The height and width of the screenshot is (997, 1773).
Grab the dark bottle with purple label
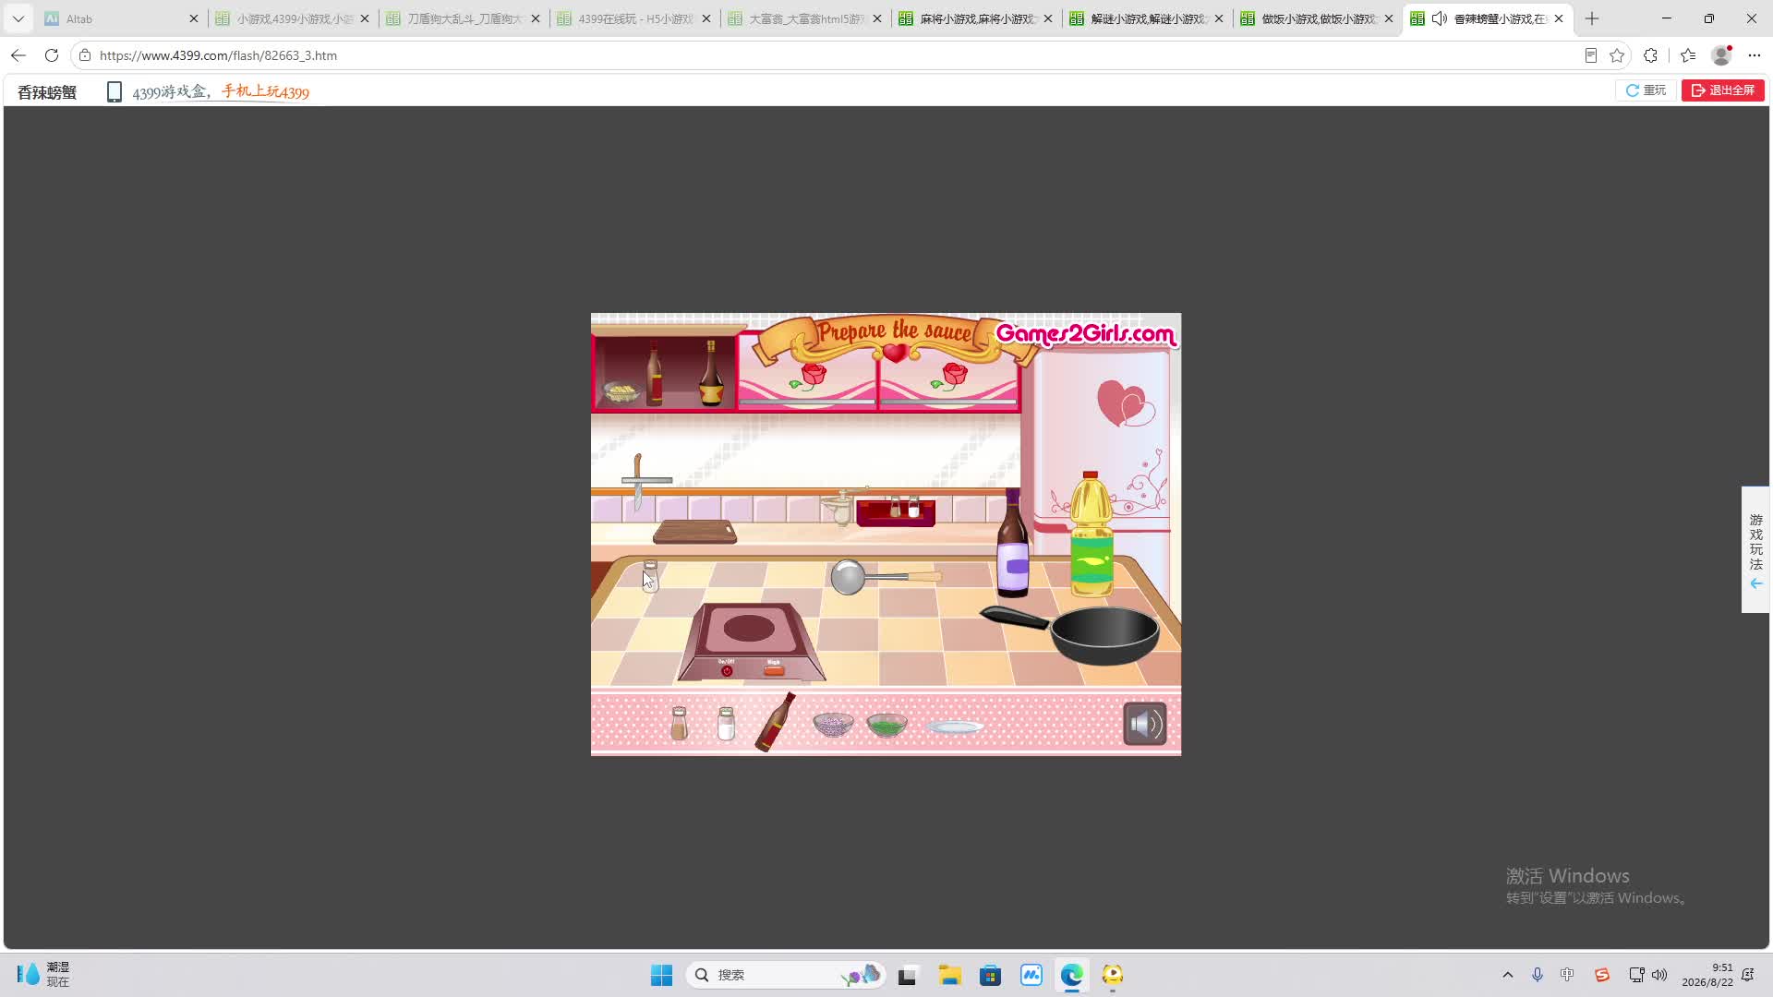pos(1013,545)
